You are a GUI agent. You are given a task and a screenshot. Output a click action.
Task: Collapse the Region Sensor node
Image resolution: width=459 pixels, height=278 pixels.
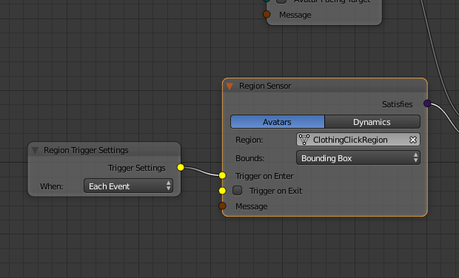point(229,87)
